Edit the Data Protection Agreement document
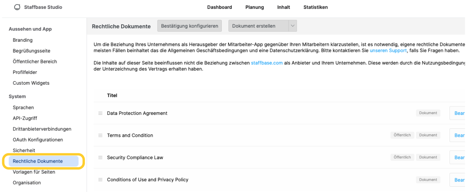 458,113
